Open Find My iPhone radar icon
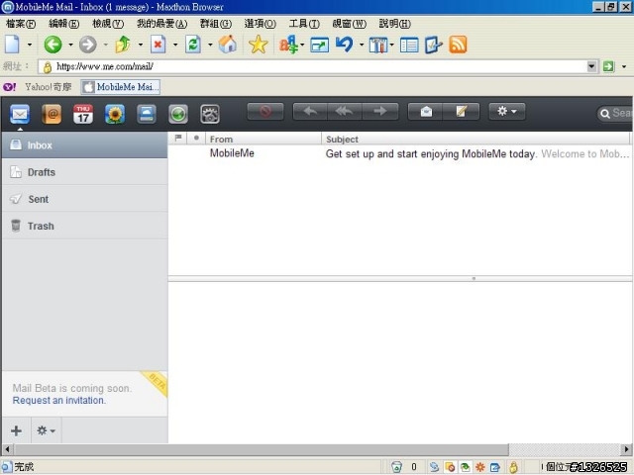The height and width of the screenshot is (475, 634). click(x=178, y=115)
